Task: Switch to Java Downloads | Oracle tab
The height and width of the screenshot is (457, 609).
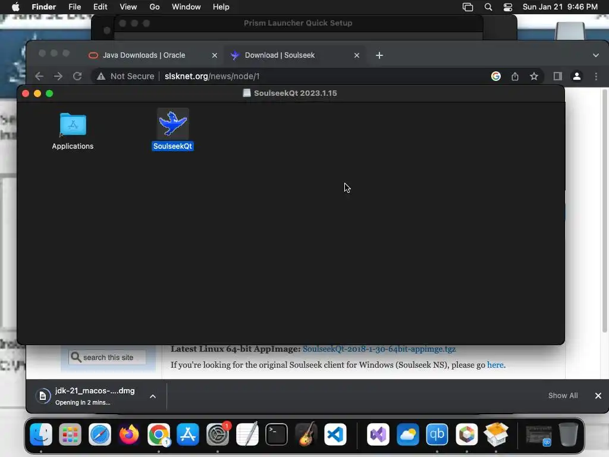Action: point(144,55)
